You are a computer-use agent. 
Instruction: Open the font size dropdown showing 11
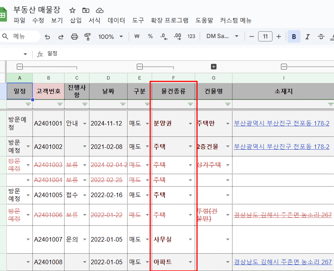coord(265,37)
